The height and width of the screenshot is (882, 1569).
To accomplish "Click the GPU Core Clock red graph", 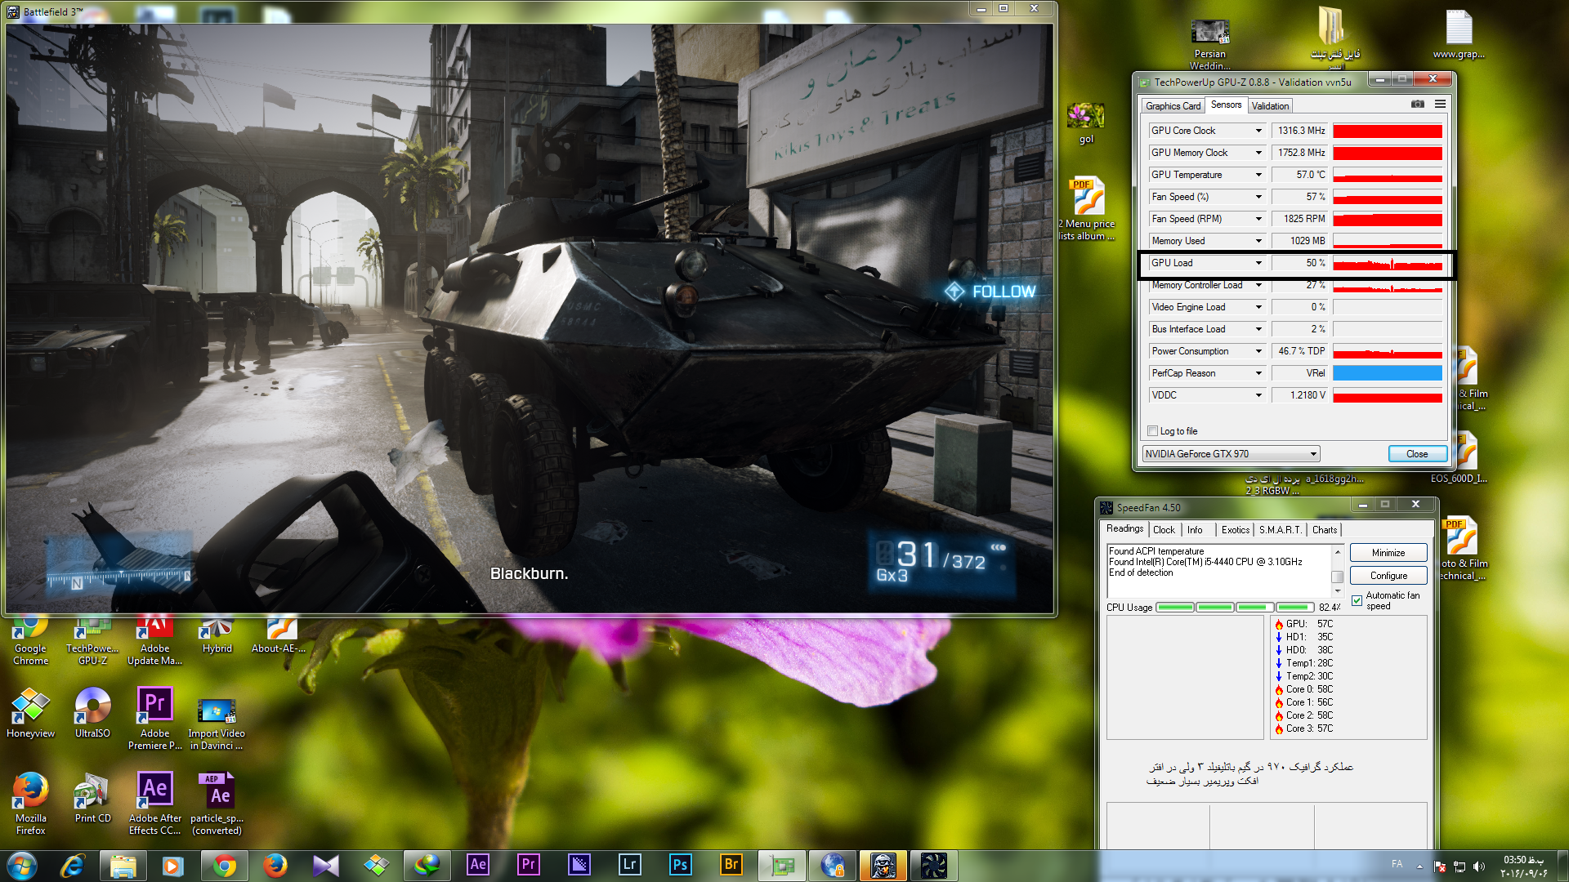I will click(x=1387, y=131).
